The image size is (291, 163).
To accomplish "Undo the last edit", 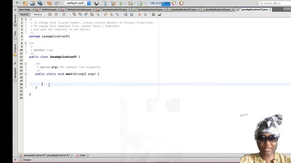I will point(50,3).
